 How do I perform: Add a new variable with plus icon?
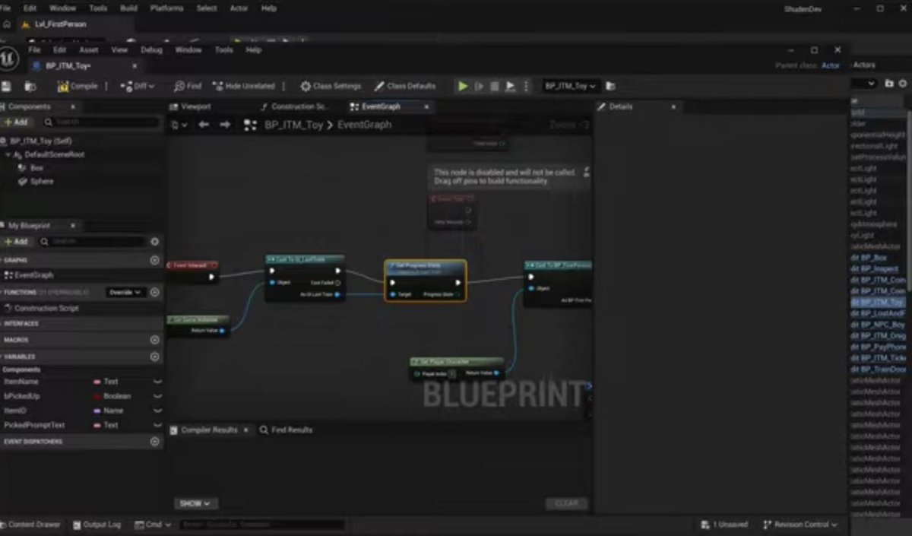click(155, 356)
